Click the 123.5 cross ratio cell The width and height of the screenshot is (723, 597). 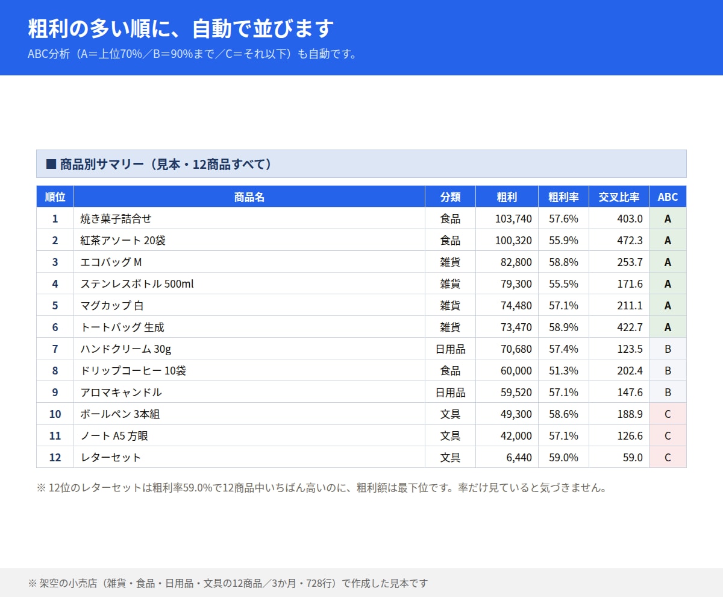(619, 349)
